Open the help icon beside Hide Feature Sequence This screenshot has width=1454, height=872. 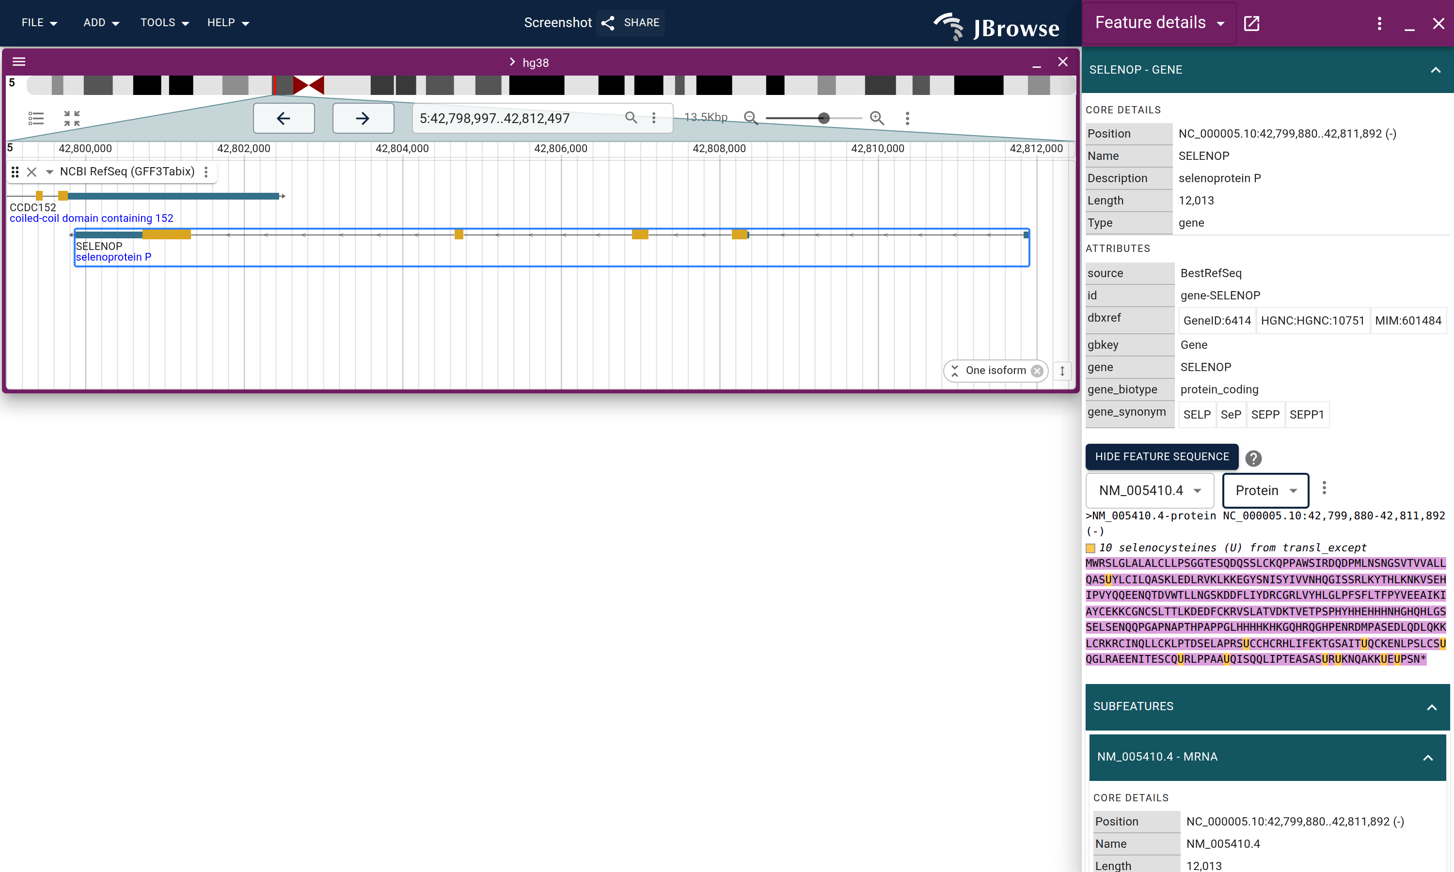click(1253, 458)
